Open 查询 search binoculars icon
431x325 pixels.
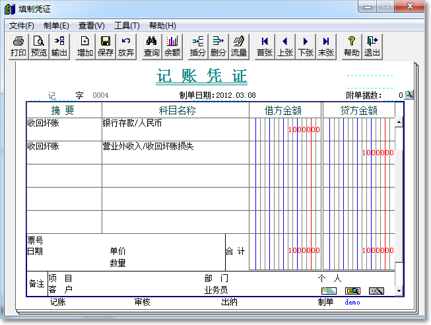pyautogui.click(x=152, y=46)
